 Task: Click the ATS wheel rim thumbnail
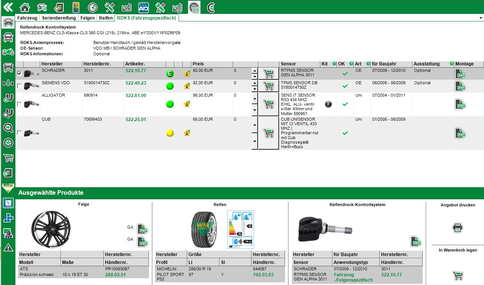51,229
